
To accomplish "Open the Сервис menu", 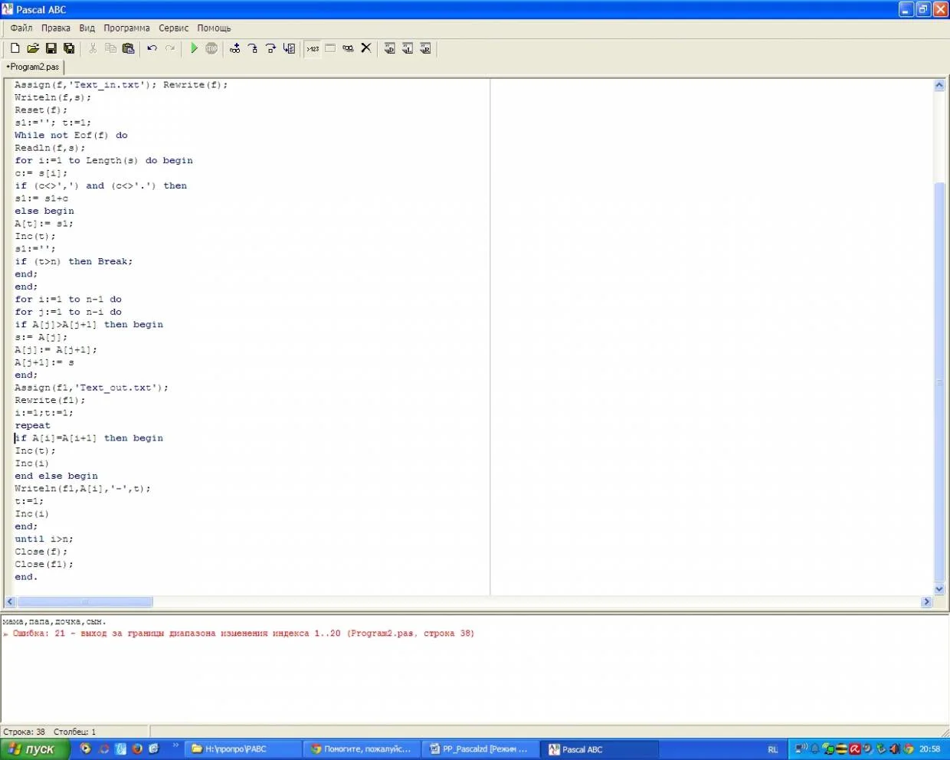I will 174,28.
